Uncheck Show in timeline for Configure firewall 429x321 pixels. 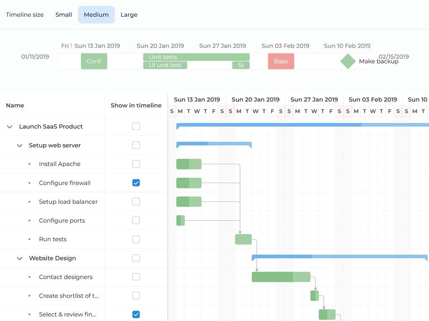(136, 183)
